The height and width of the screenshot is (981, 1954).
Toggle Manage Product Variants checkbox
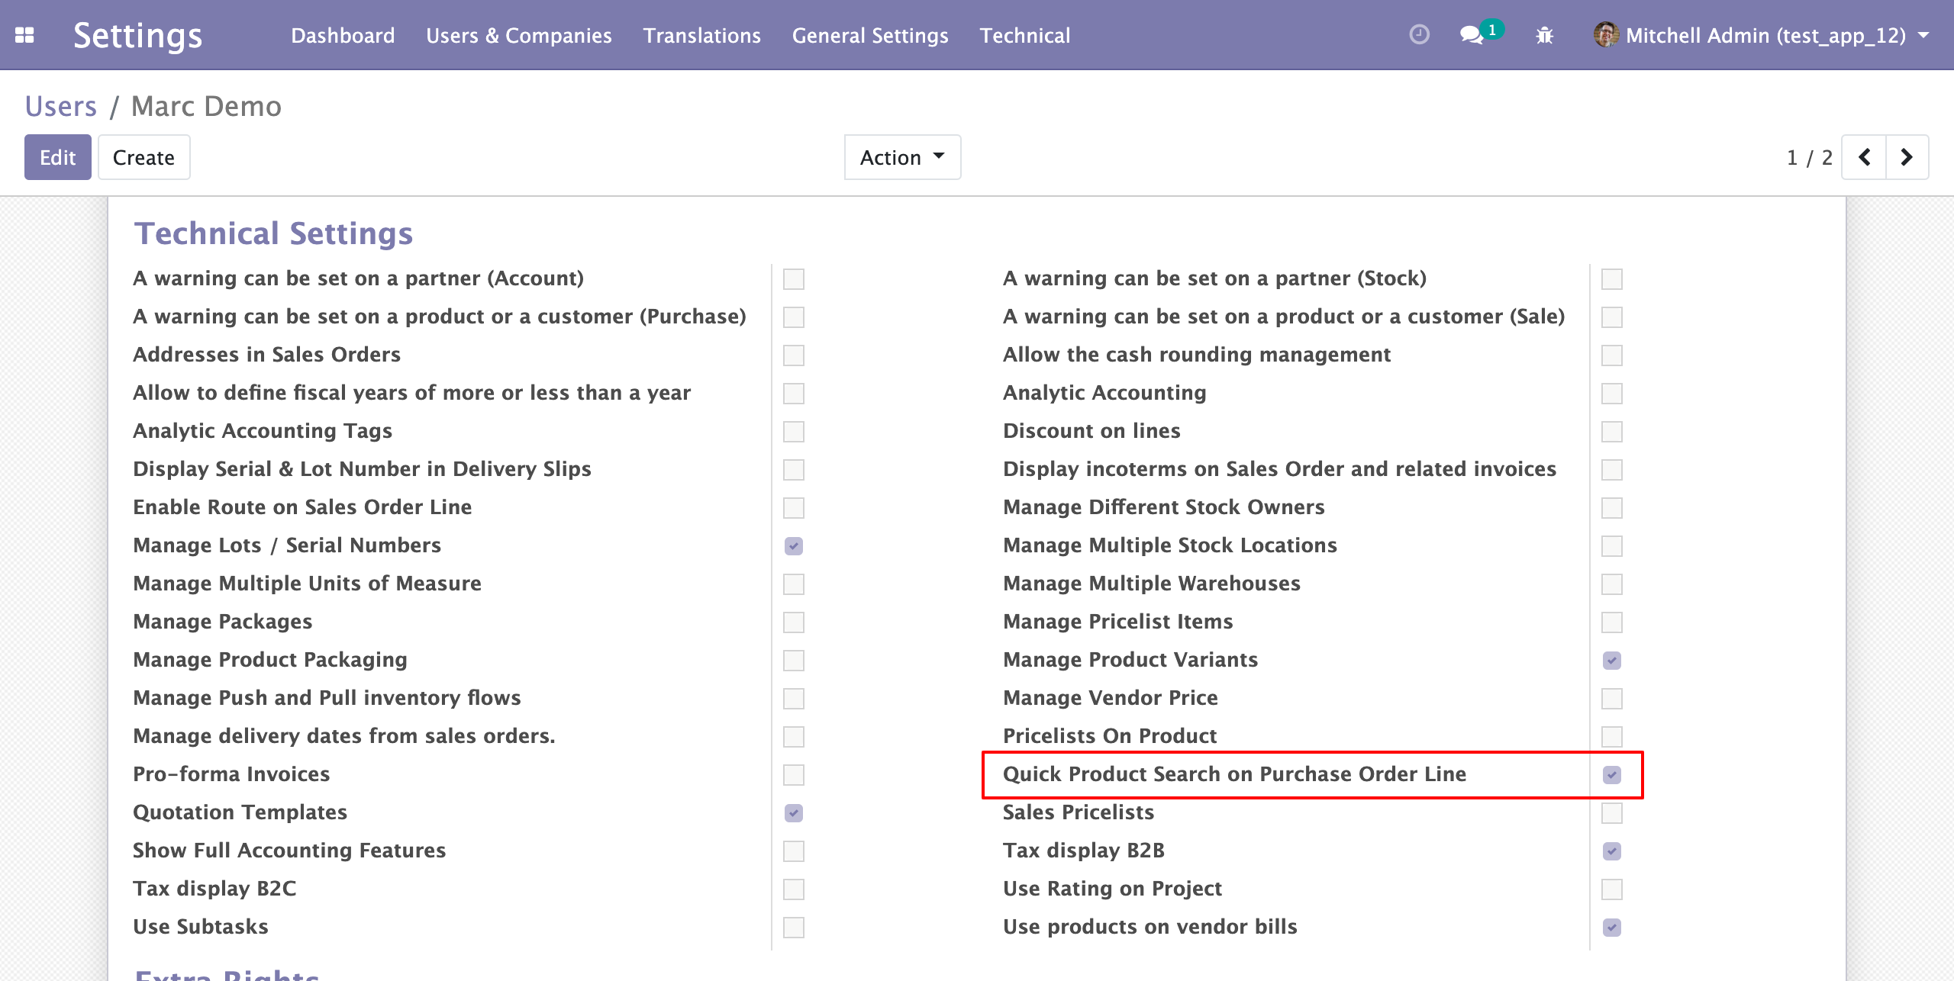tap(1611, 661)
